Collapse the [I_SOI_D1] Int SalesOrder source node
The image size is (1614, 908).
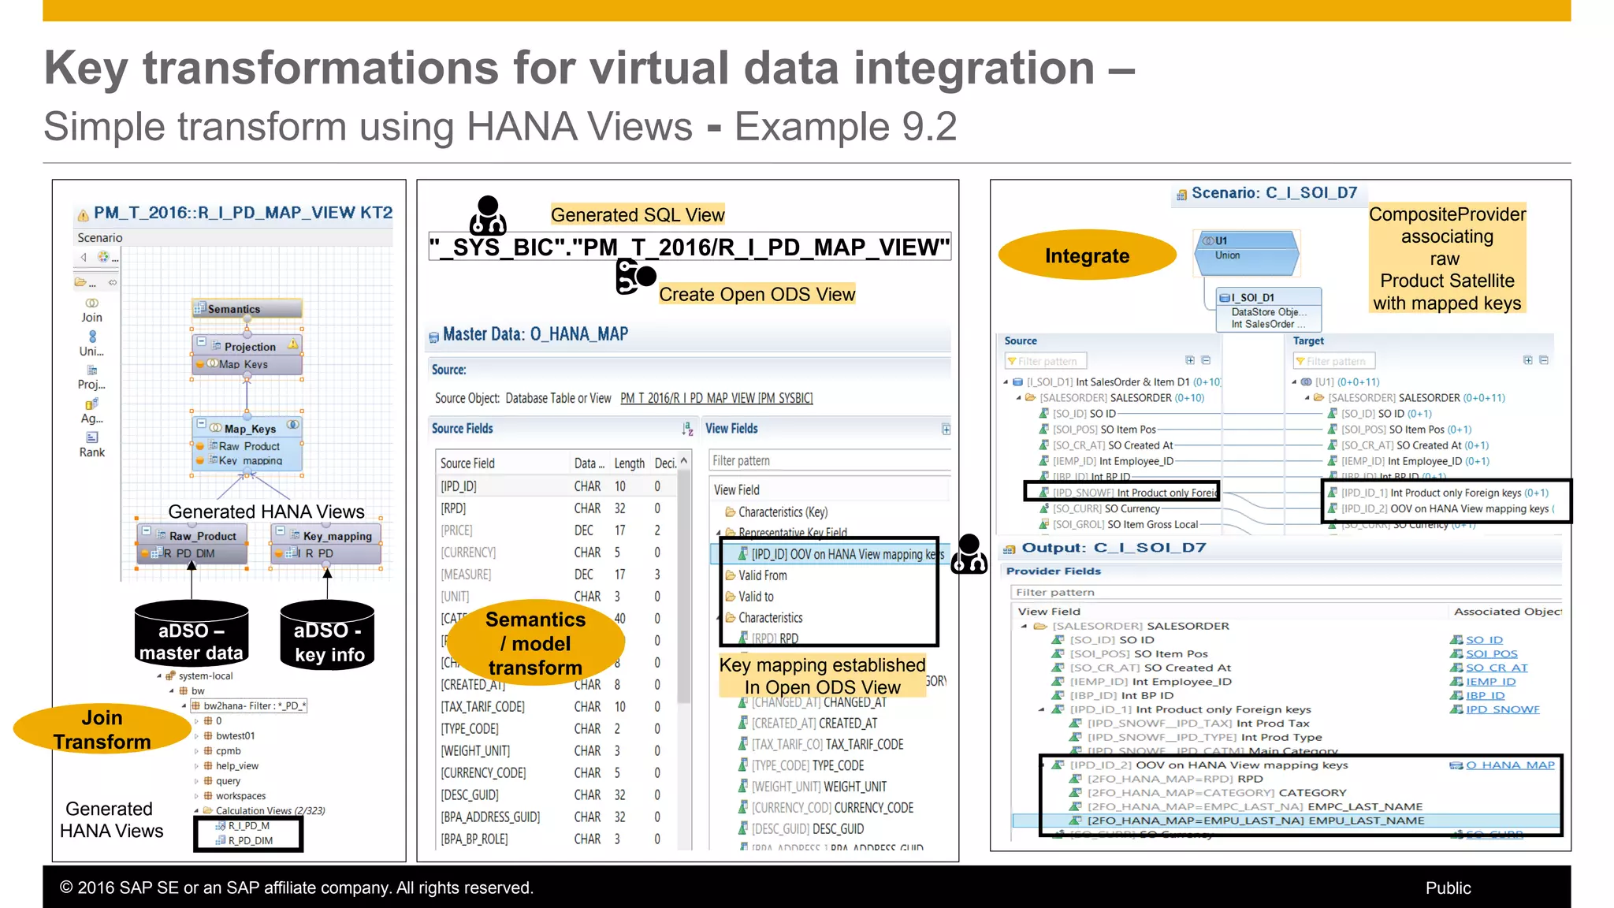[1006, 382]
